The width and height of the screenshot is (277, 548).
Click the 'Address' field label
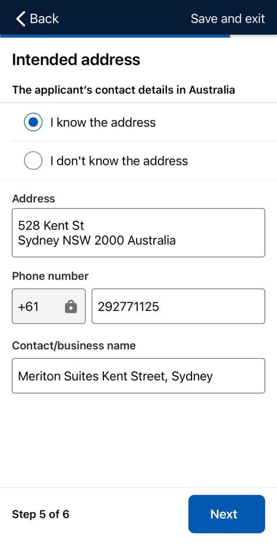click(x=33, y=199)
